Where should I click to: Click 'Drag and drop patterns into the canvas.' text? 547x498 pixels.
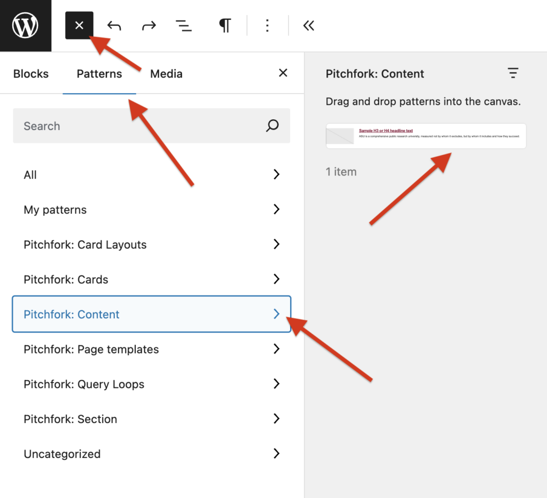click(423, 102)
